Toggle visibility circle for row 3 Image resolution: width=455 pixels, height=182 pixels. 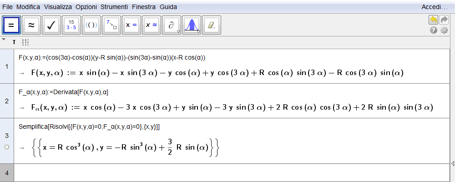point(7,147)
